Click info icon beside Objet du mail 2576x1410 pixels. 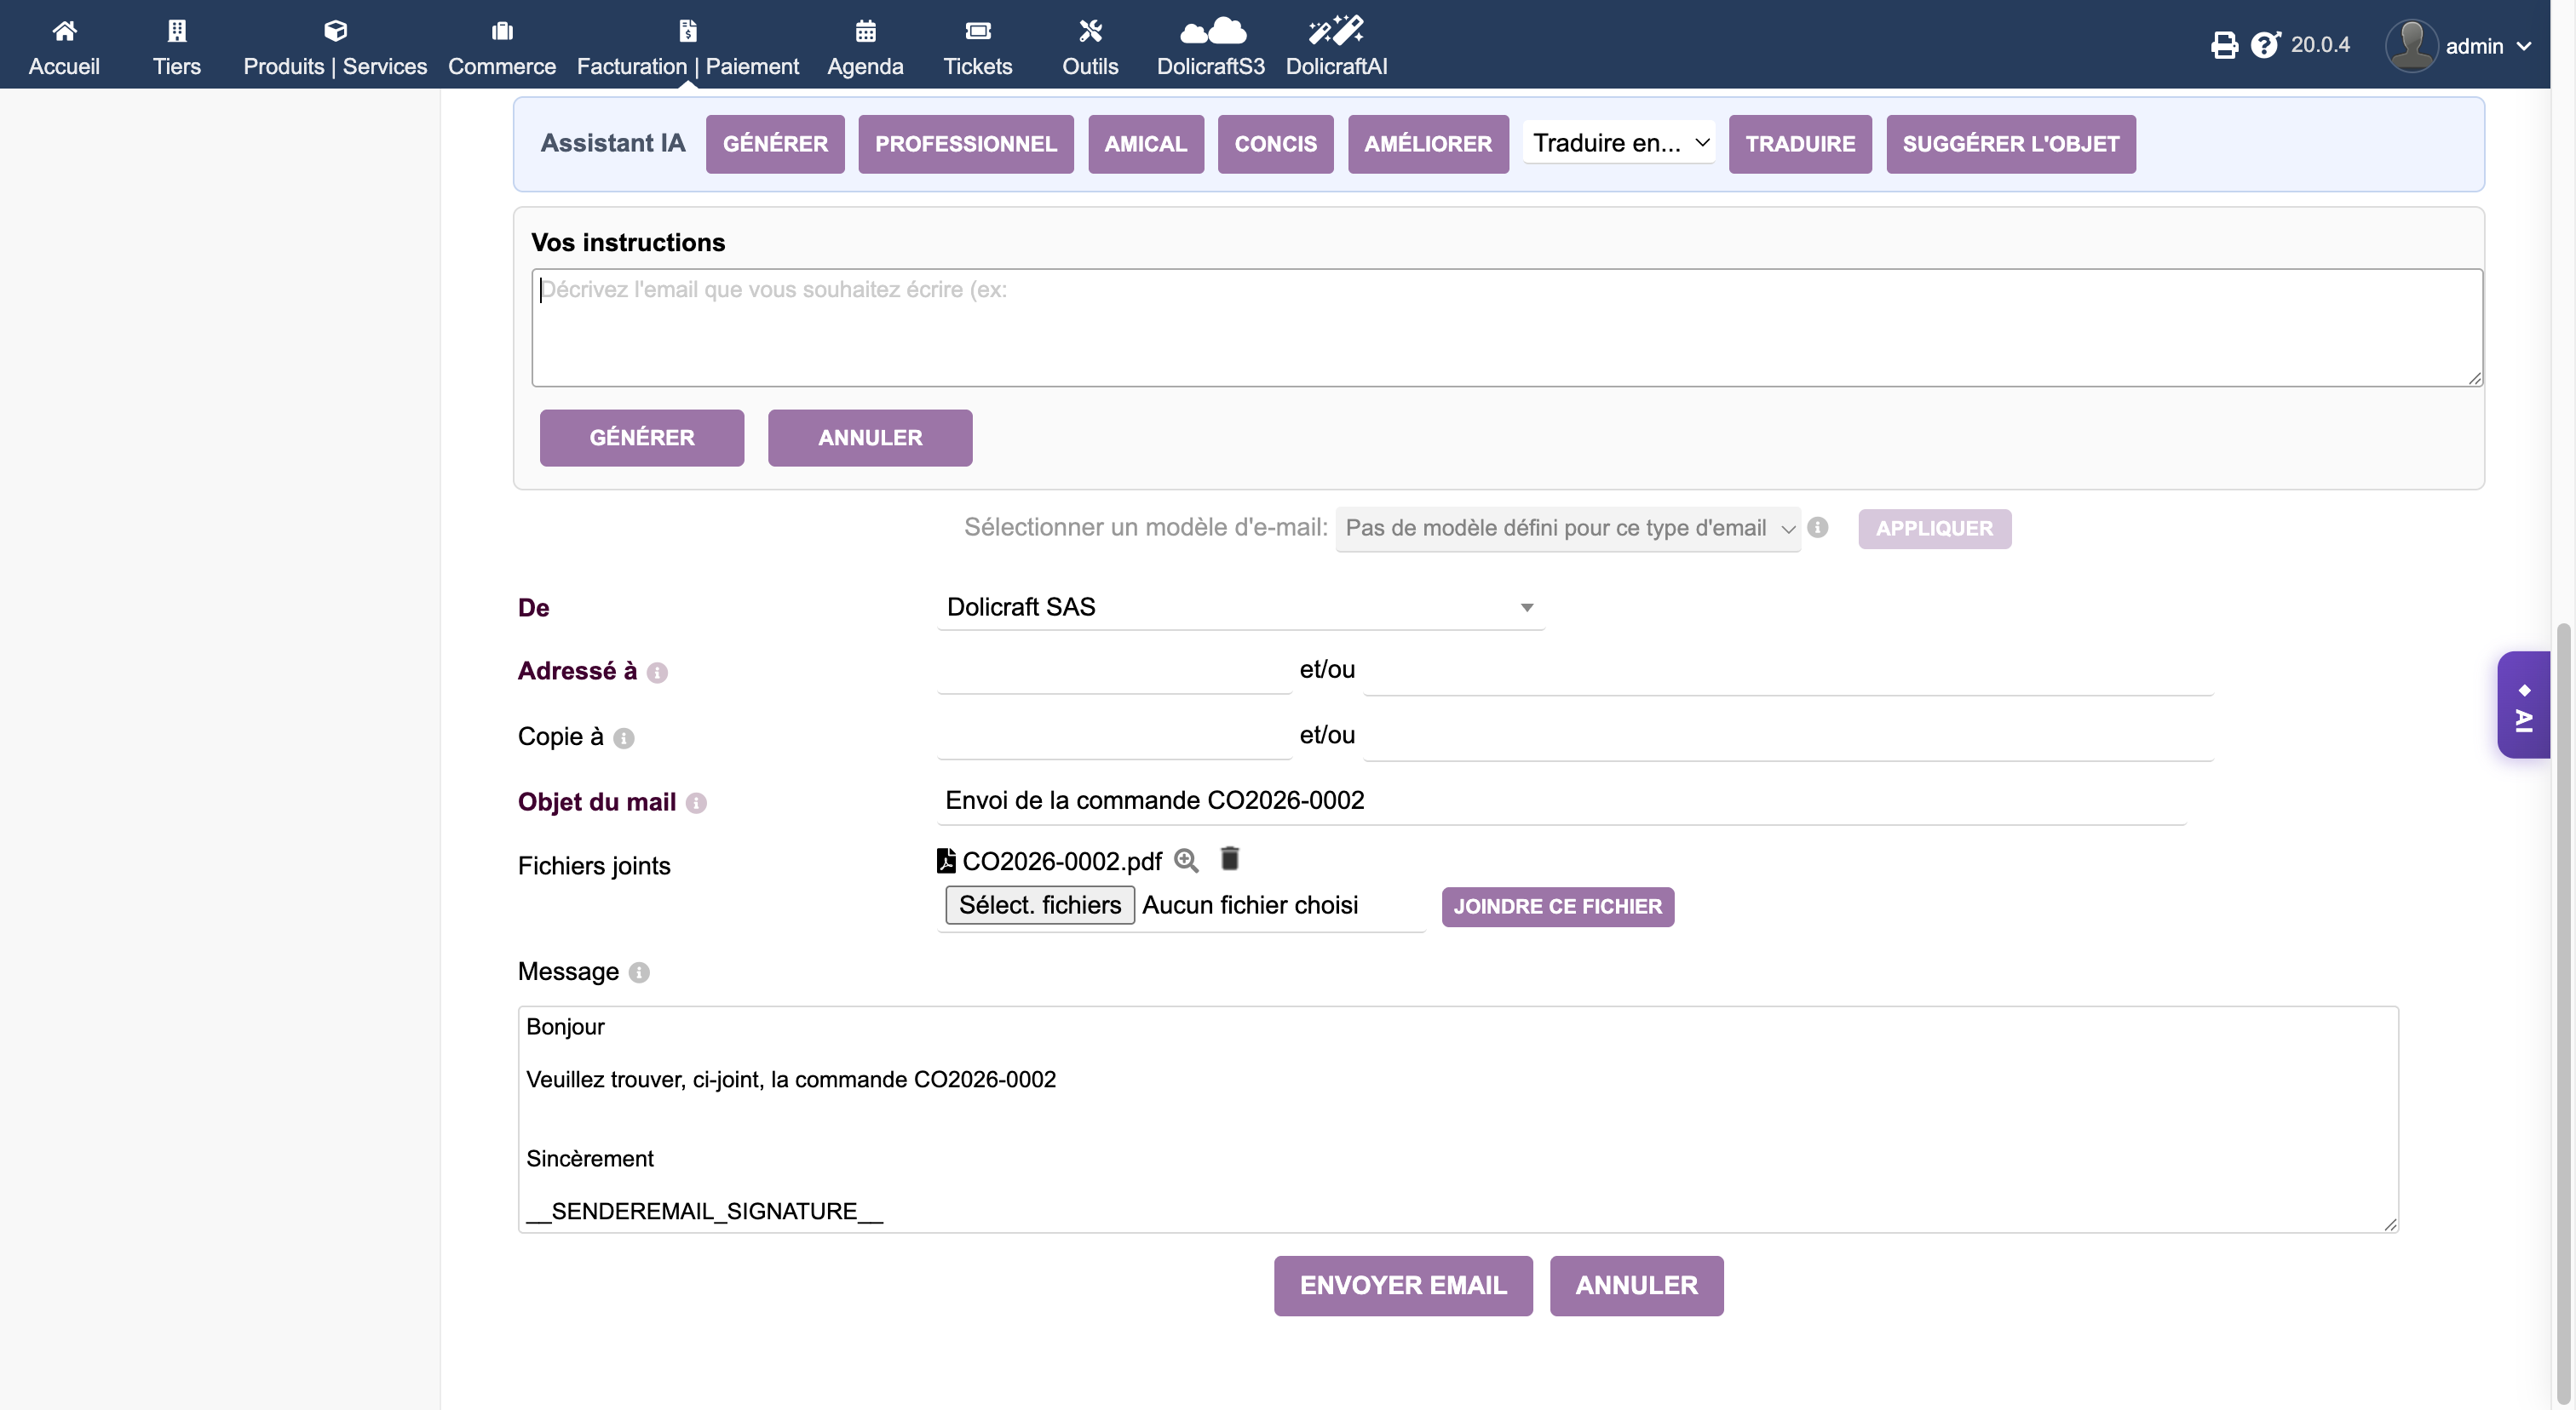(697, 804)
